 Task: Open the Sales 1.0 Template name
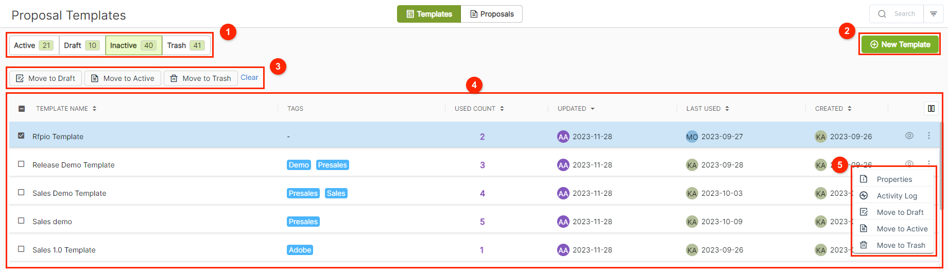[64, 250]
